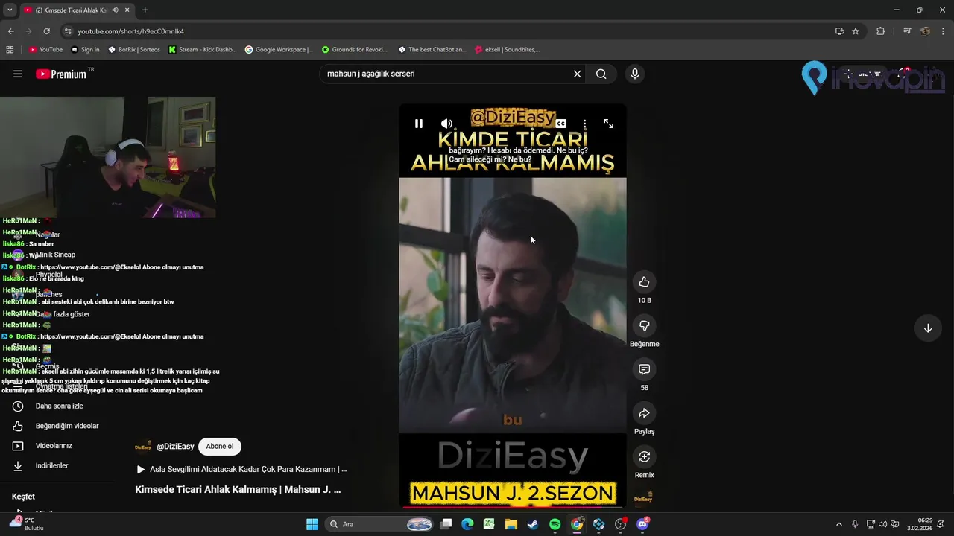Open Spotify from the taskbar
Screen dimensions: 954x536
pos(555,524)
